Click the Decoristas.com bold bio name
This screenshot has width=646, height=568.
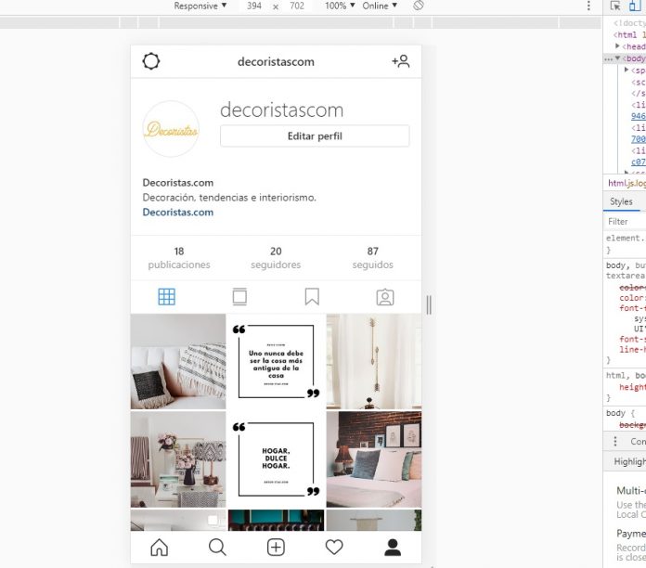[178, 183]
